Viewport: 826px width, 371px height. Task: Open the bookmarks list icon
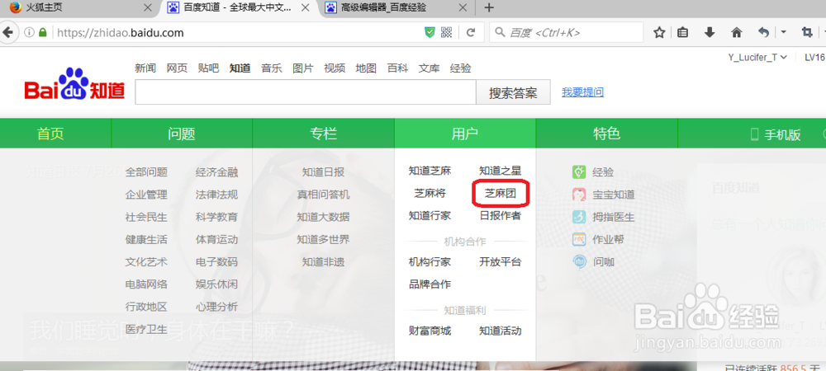click(x=683, y=33)
